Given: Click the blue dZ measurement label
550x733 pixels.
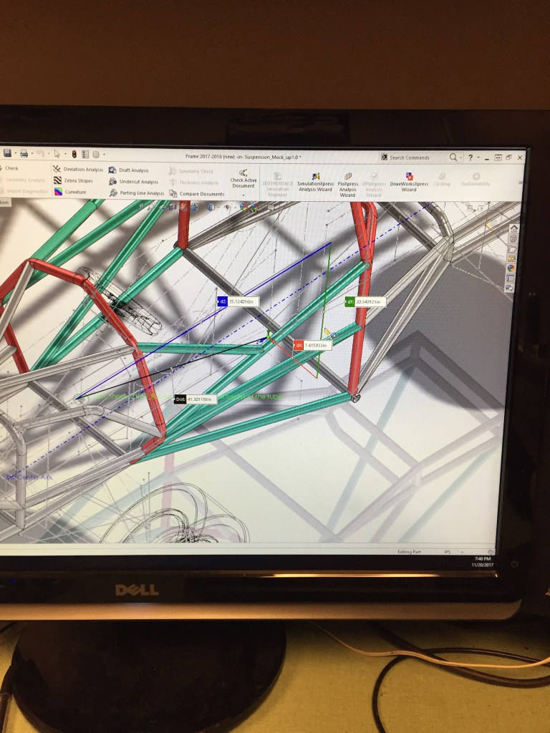Looking at the screenshot, I should click(x=223, y=301).
